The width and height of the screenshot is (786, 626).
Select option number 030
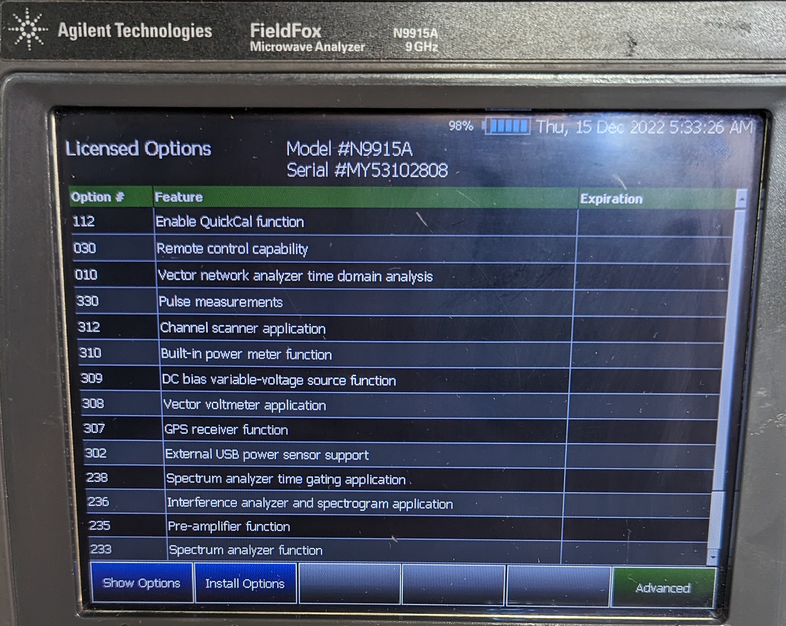click(85, 248)
